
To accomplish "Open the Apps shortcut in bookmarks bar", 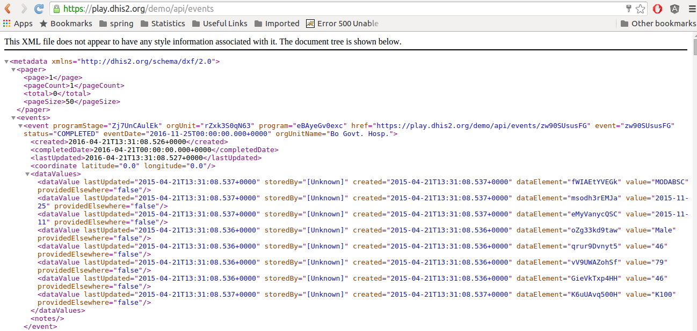I will (x=18, y=24).
